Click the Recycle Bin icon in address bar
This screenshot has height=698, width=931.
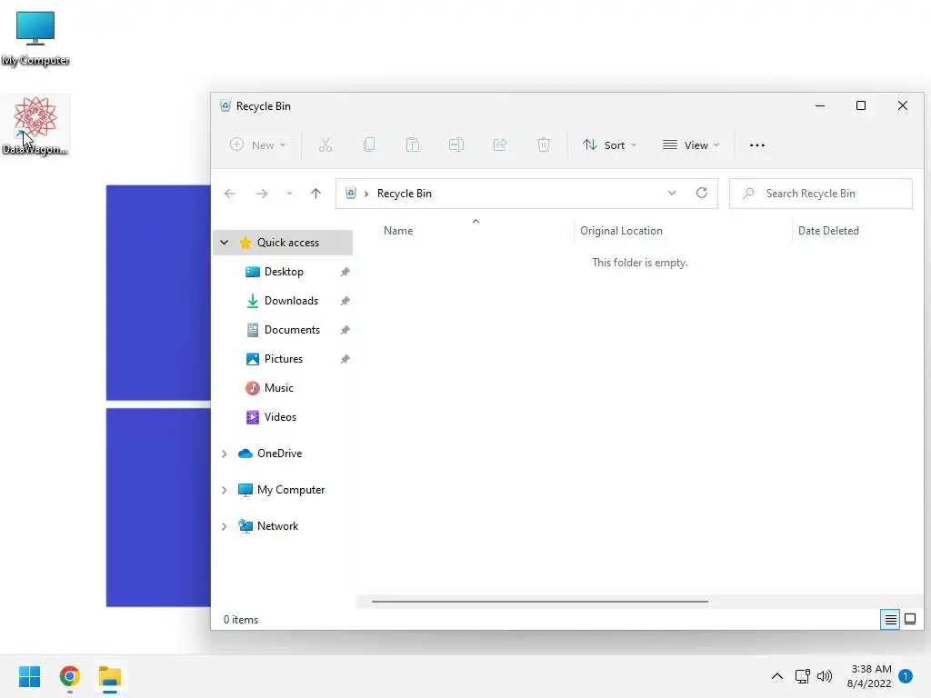[x=351, y=193]
